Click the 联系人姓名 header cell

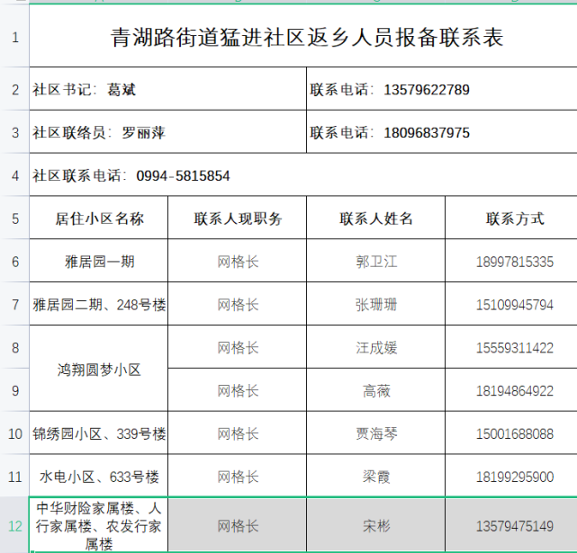[x=375, y=218]
